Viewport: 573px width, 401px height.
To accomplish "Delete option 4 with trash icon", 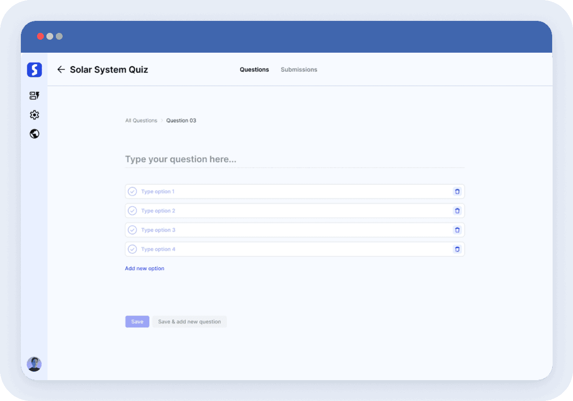I will [x=457, y=249].
